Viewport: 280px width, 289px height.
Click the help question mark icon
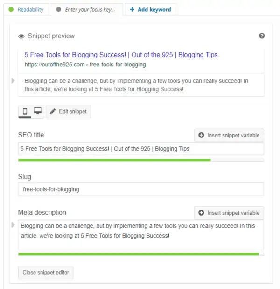262,36
